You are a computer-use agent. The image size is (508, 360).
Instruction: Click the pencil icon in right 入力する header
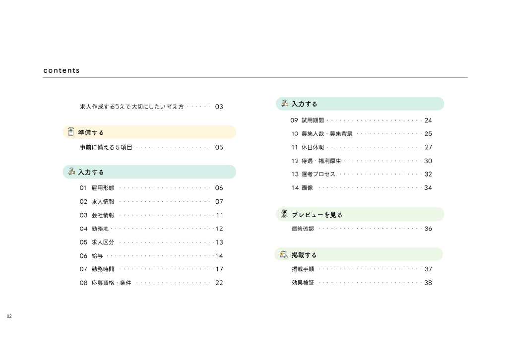point(285,103)
